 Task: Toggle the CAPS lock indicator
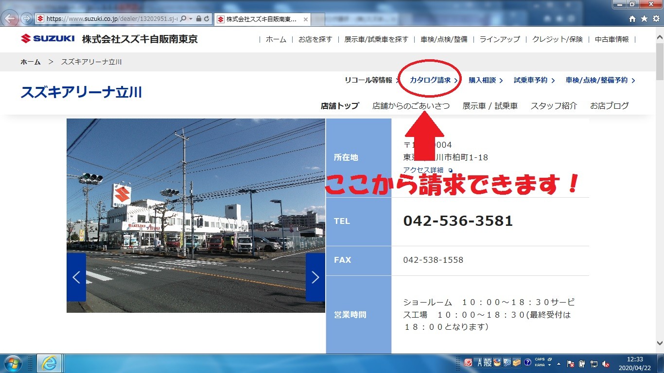point(540,360)
